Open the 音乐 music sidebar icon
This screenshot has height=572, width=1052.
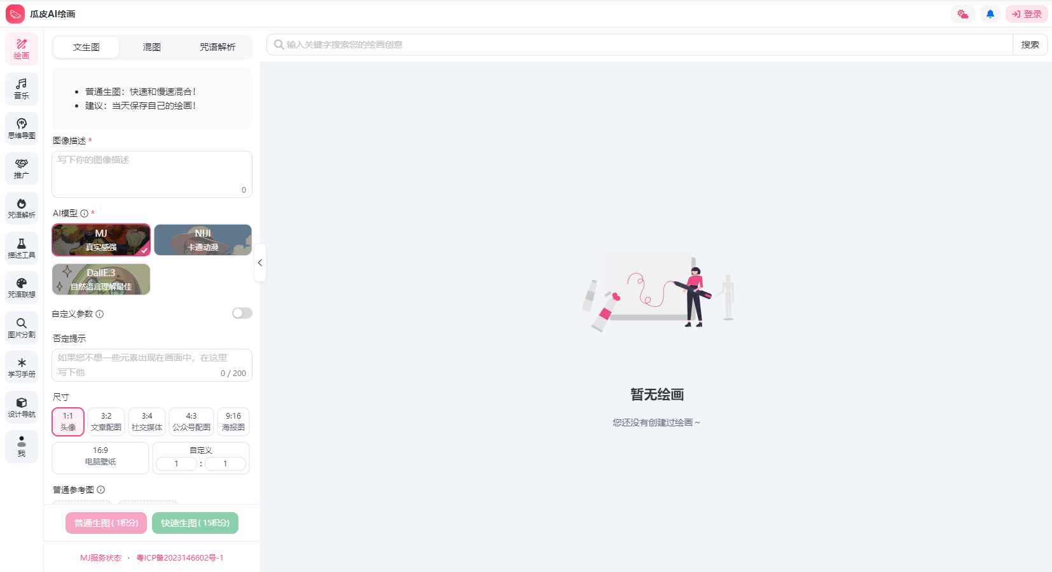22,88
